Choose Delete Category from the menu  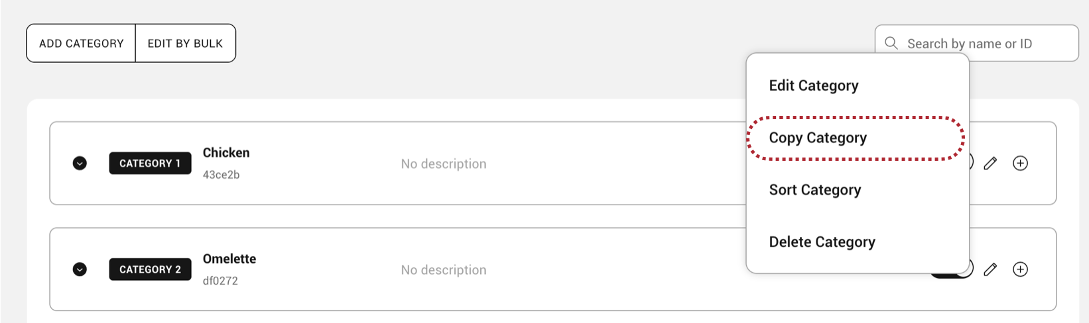pos(822,242)
